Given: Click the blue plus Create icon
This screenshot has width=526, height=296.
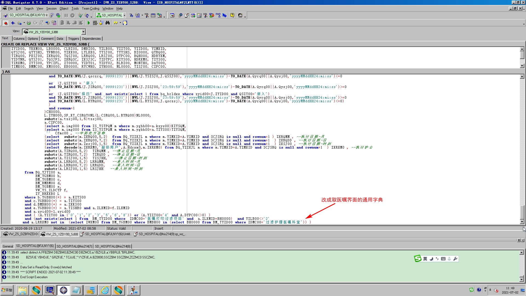Looking at the screenshot, I should [x=13, y=23].
